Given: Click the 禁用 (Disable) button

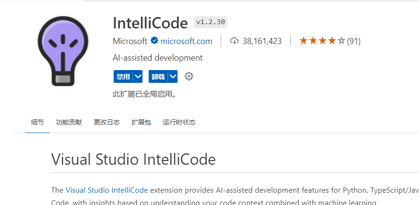Looking at the screenshot, I should pos(123,77).
